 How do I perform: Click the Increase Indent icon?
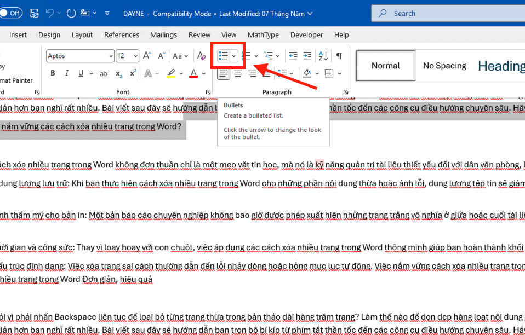tap(307, 56)
